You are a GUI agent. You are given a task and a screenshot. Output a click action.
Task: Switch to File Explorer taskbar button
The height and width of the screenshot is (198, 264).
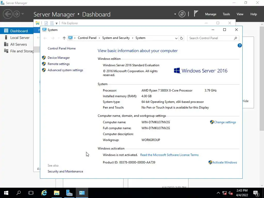(x=56, y=193)
